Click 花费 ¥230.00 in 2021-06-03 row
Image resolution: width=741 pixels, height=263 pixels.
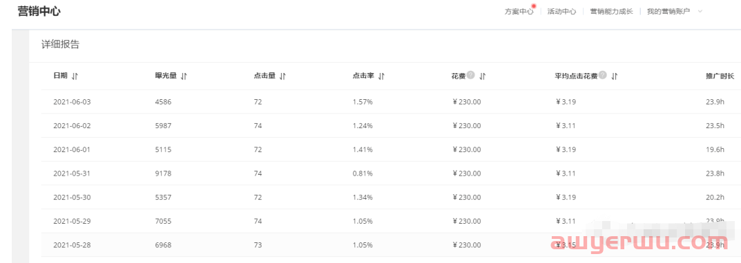pyautogui.click(x=466, y=102)
